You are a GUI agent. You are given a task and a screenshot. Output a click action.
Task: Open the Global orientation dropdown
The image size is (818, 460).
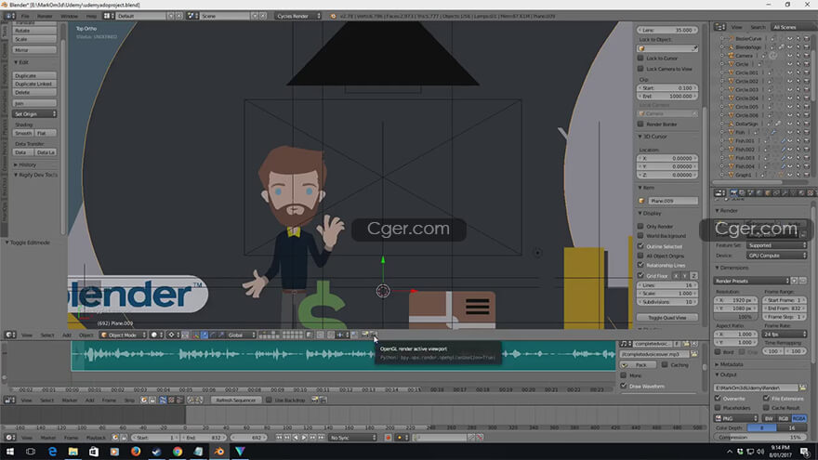pos(241,335)
